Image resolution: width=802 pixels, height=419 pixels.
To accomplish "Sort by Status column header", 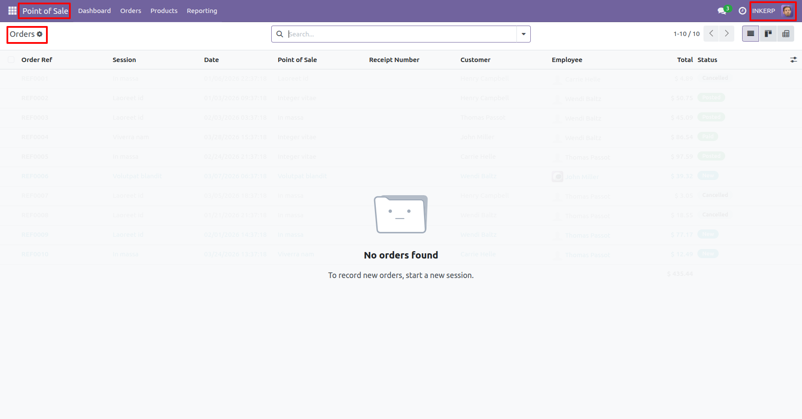I will point(707,60).
